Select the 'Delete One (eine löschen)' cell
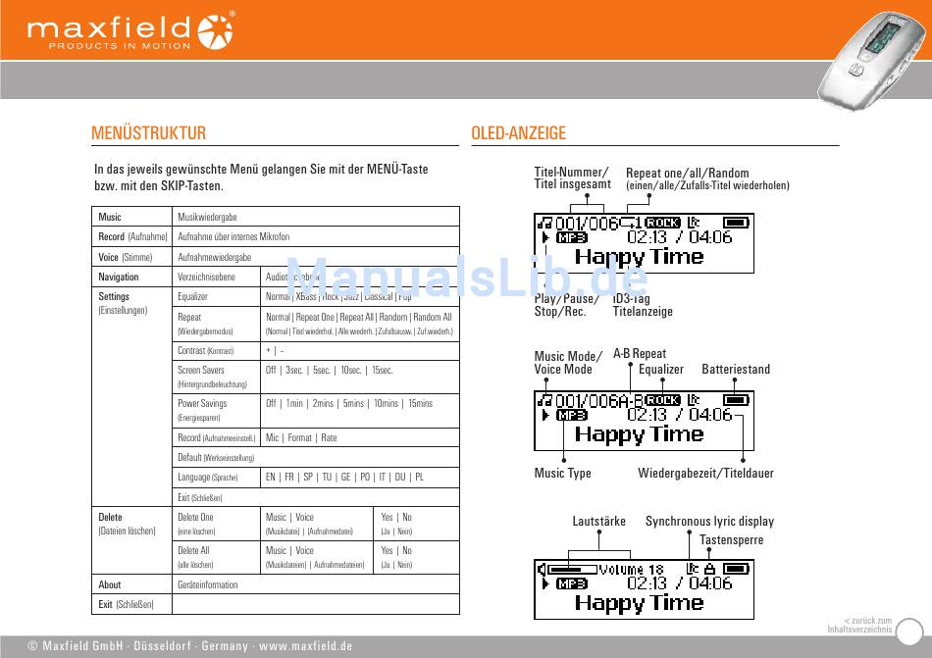Image resolution: width=932 pixels, height=658 pixels. [x=217, y=524]
